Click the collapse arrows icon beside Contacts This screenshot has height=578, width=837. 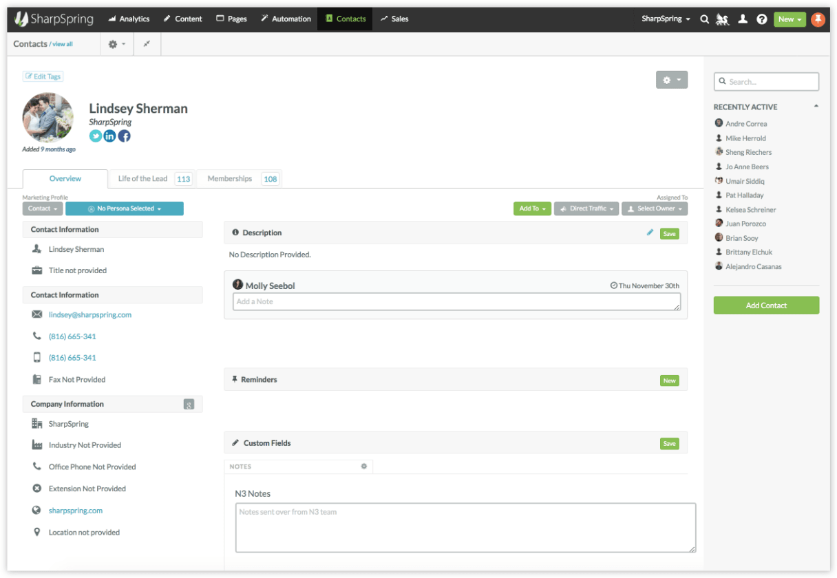(x=147, y=44)
